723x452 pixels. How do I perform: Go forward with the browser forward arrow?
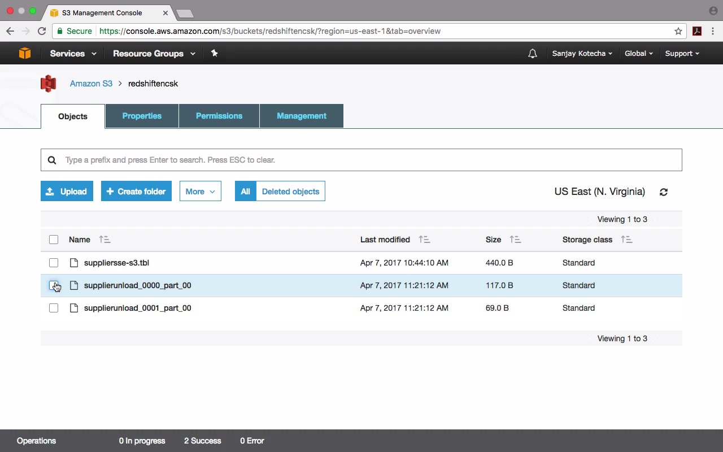pos(26,31)
